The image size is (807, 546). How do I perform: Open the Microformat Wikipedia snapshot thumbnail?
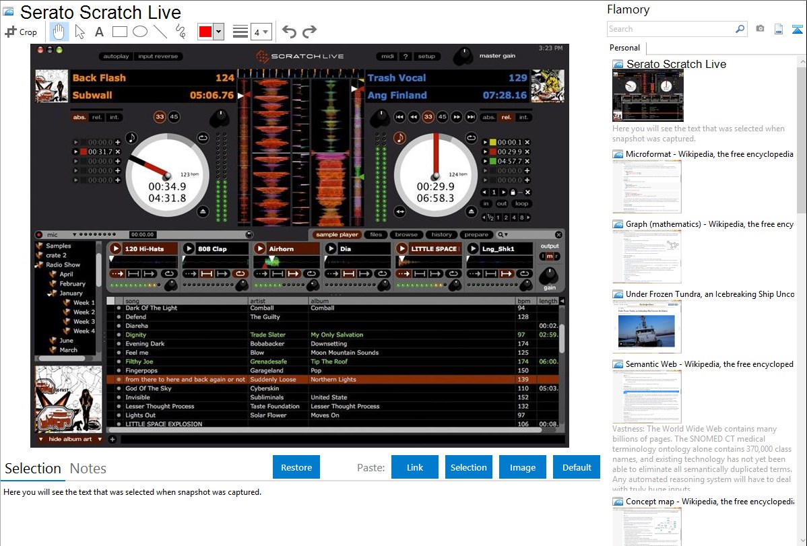click(x=647, y=186)
